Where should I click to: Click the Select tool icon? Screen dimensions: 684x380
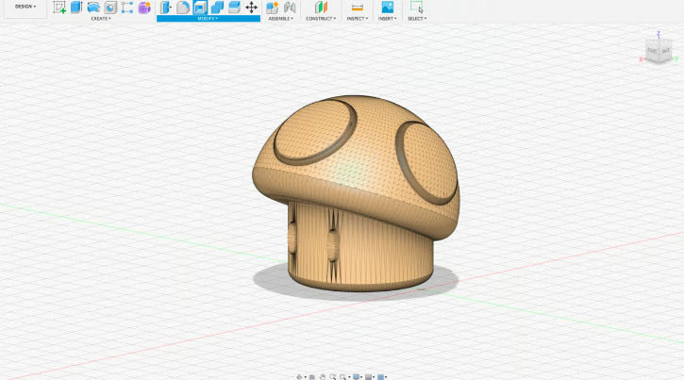[x=417, y=7]
